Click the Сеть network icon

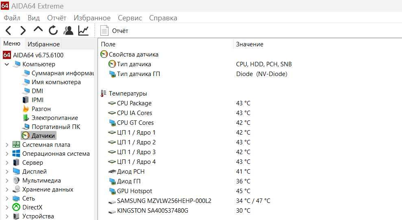click(x=16, y=198)
